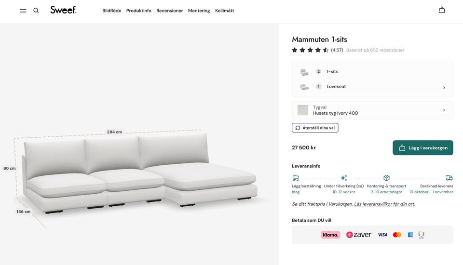Open the hamburger menu
This screenshot has width=463, height=265.
tap(23, 10)
